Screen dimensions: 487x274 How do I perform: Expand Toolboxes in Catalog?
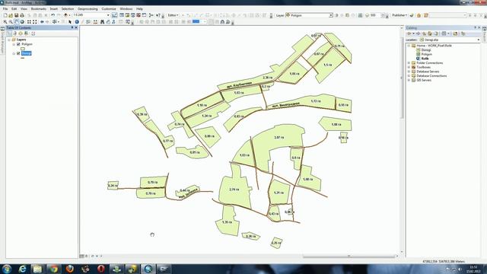click(409, 67)
